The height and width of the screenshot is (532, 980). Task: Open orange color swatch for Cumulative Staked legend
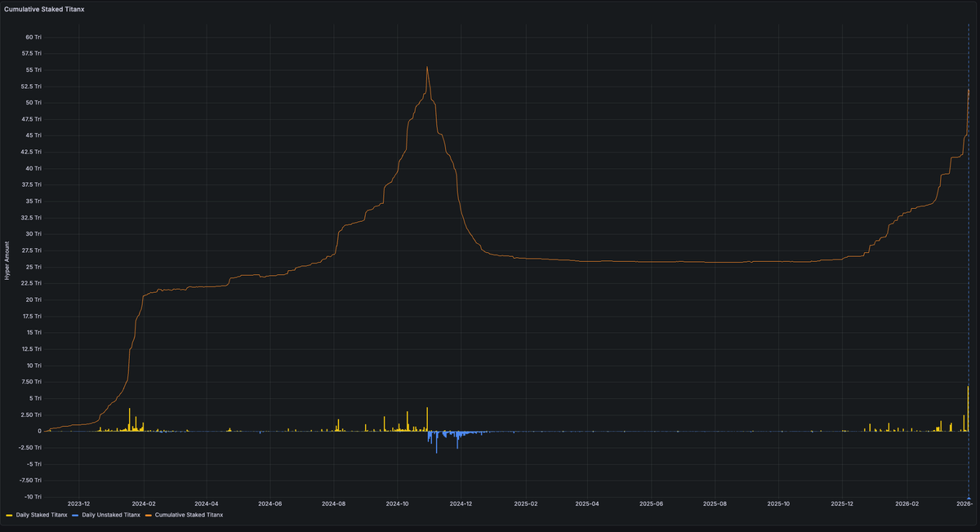coord(149,516)
